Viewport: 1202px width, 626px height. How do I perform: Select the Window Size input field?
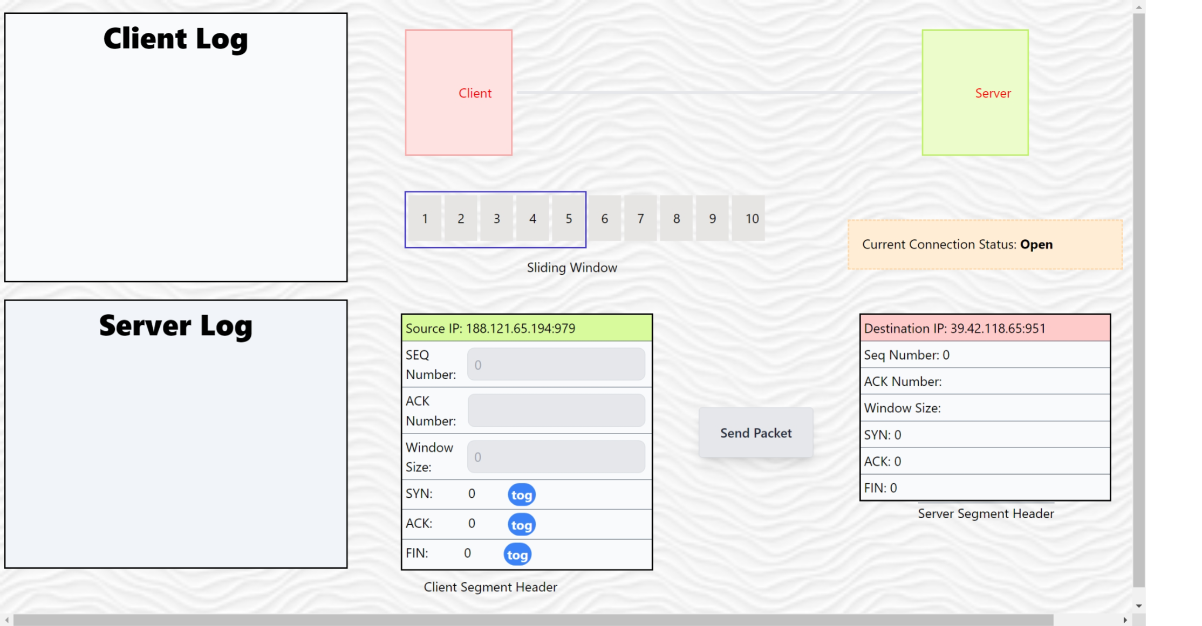(556, 457)
